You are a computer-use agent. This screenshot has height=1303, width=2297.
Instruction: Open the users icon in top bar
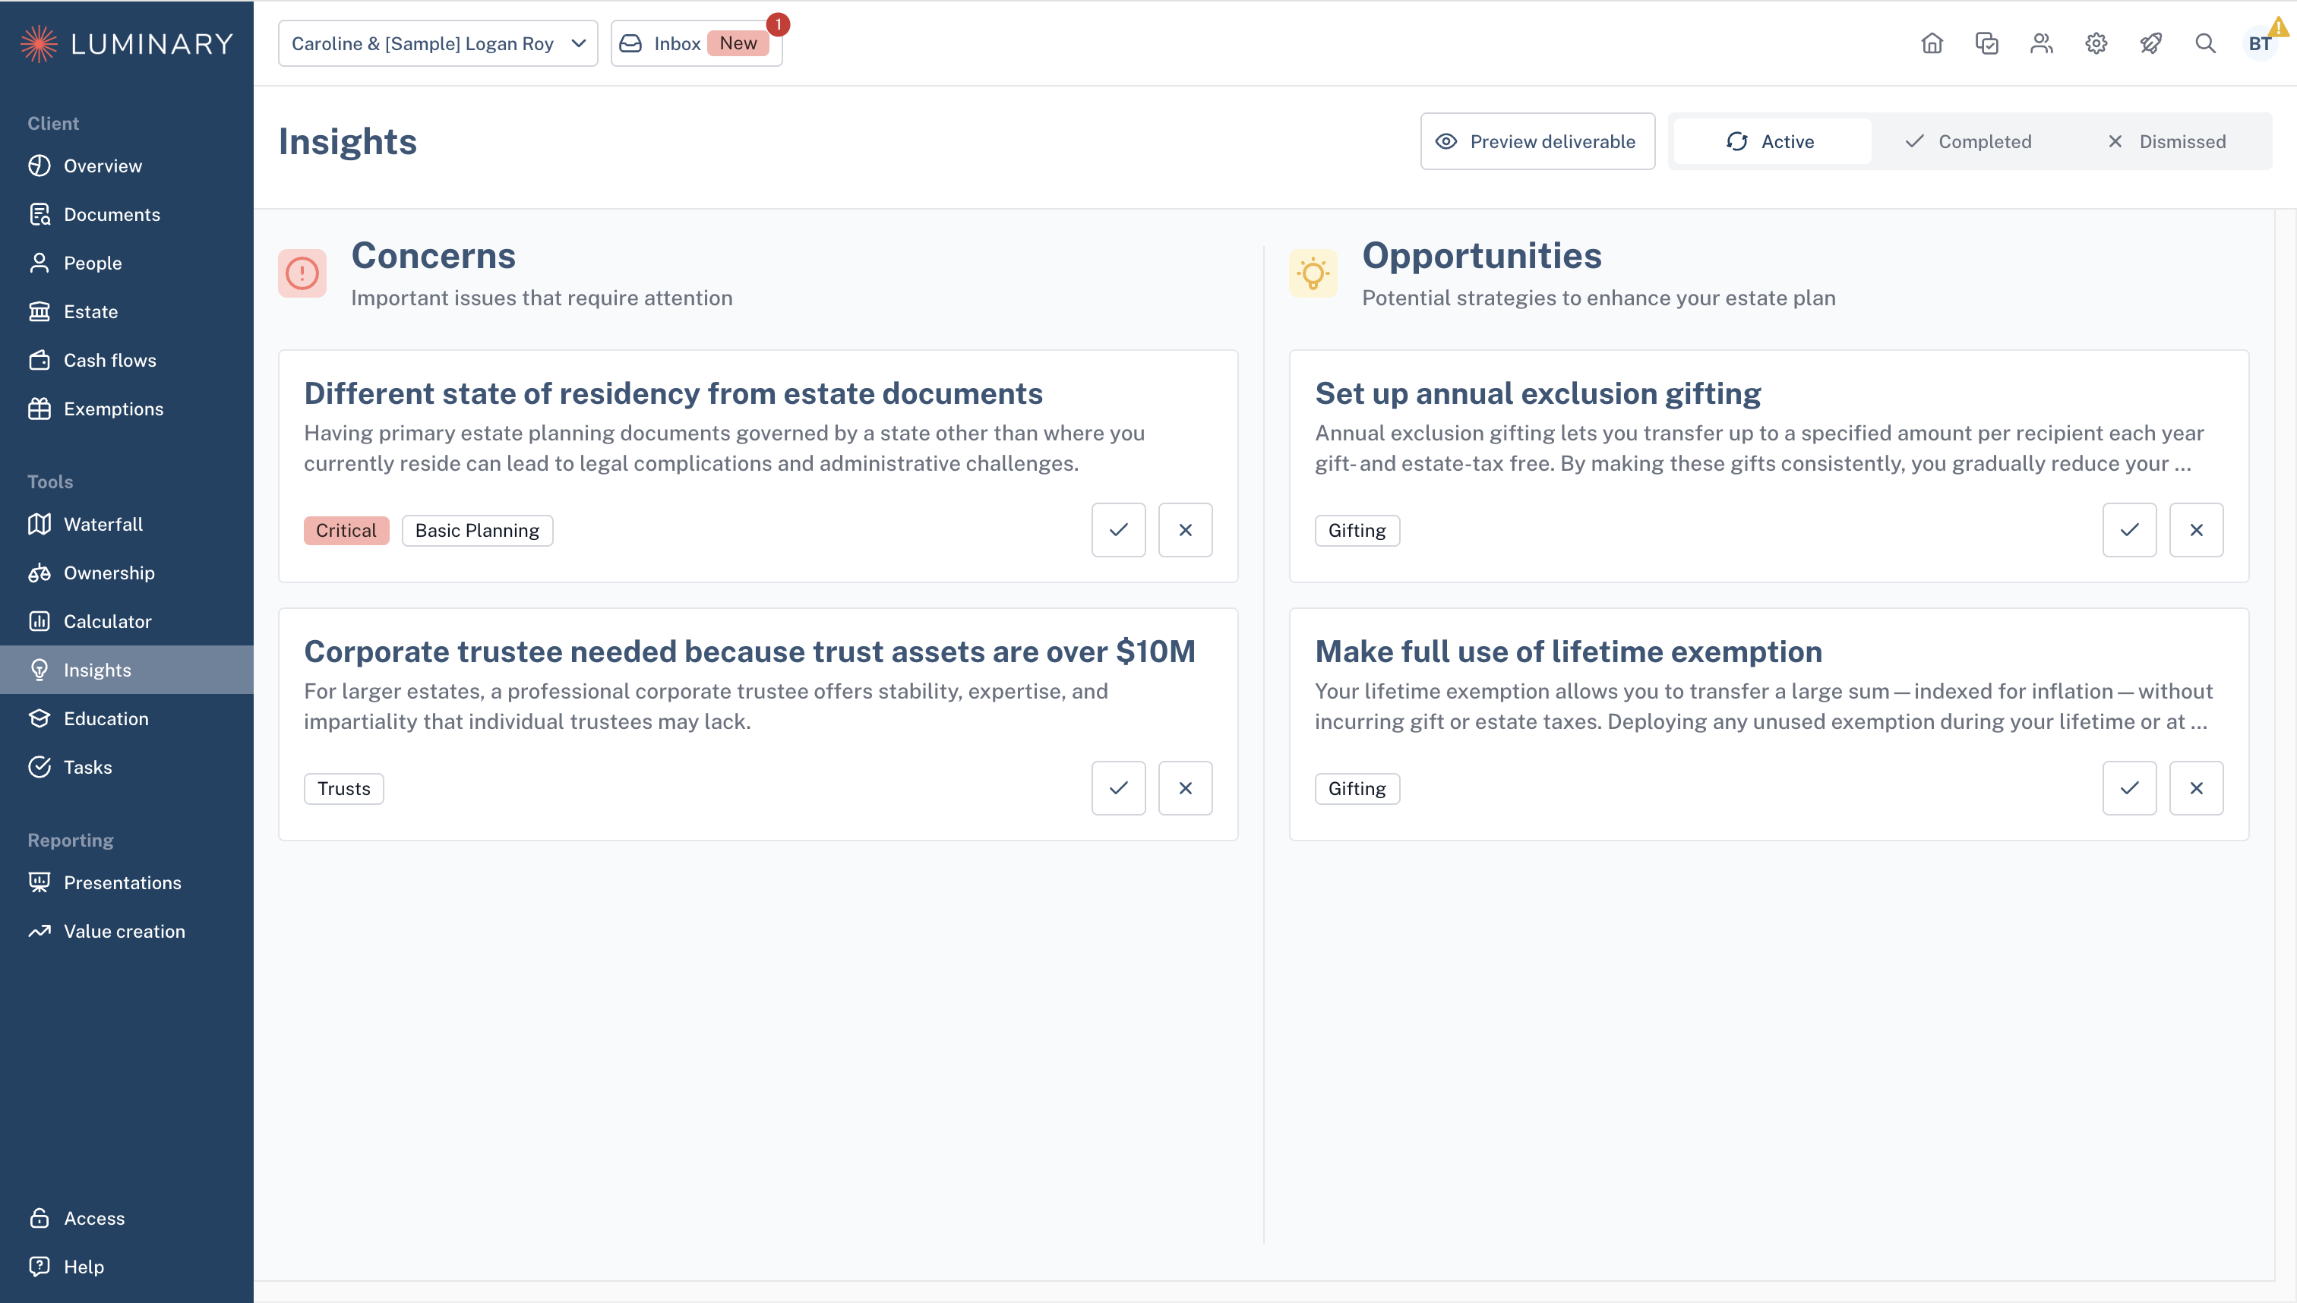pos(2041,43)
